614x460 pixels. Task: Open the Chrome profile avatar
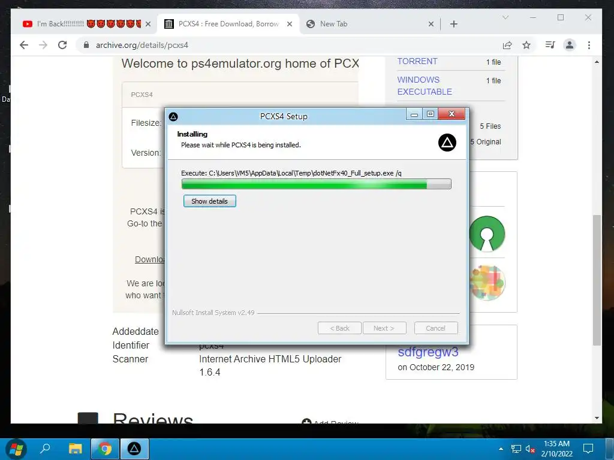tap(570, 45)
